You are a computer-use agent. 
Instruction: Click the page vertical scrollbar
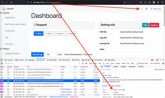[164, 16]
